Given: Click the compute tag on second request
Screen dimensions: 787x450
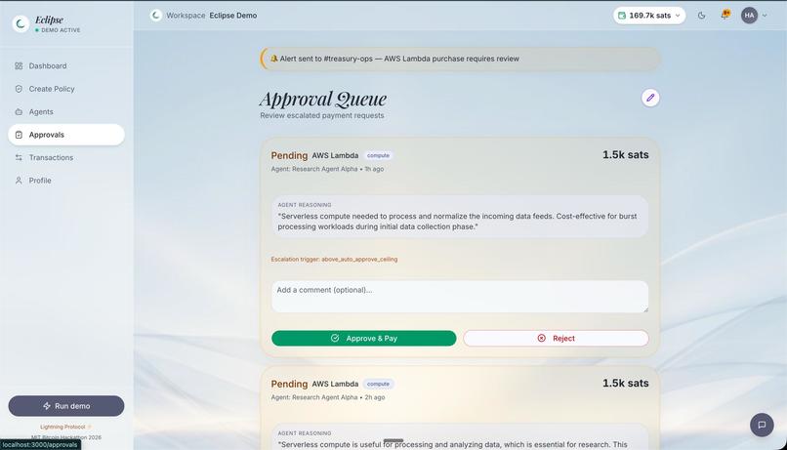Looking at the screenshot, I should point(378,384).
